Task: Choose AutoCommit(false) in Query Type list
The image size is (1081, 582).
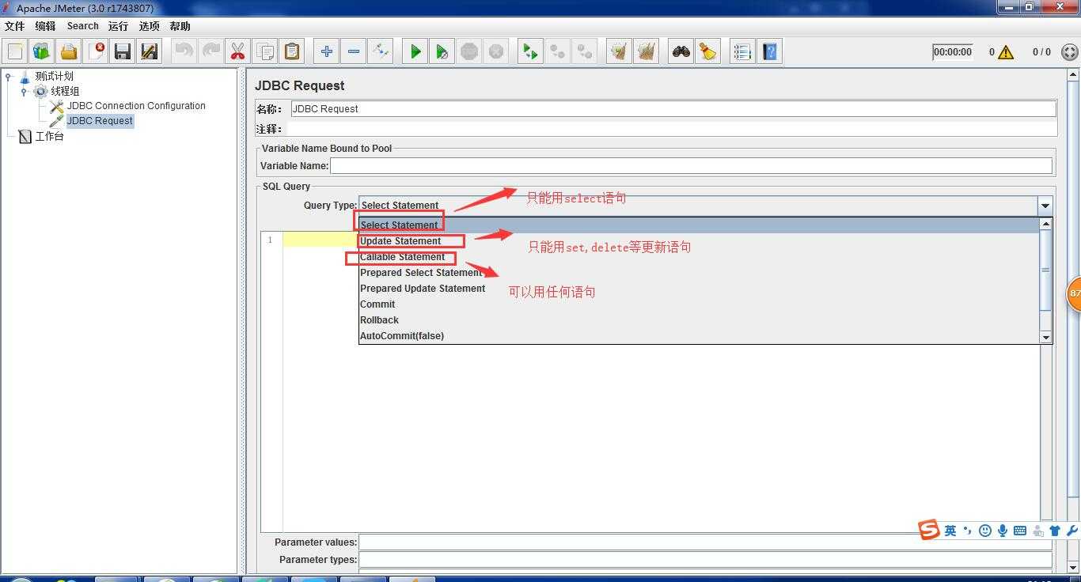Action: click(x=699, y=336)
